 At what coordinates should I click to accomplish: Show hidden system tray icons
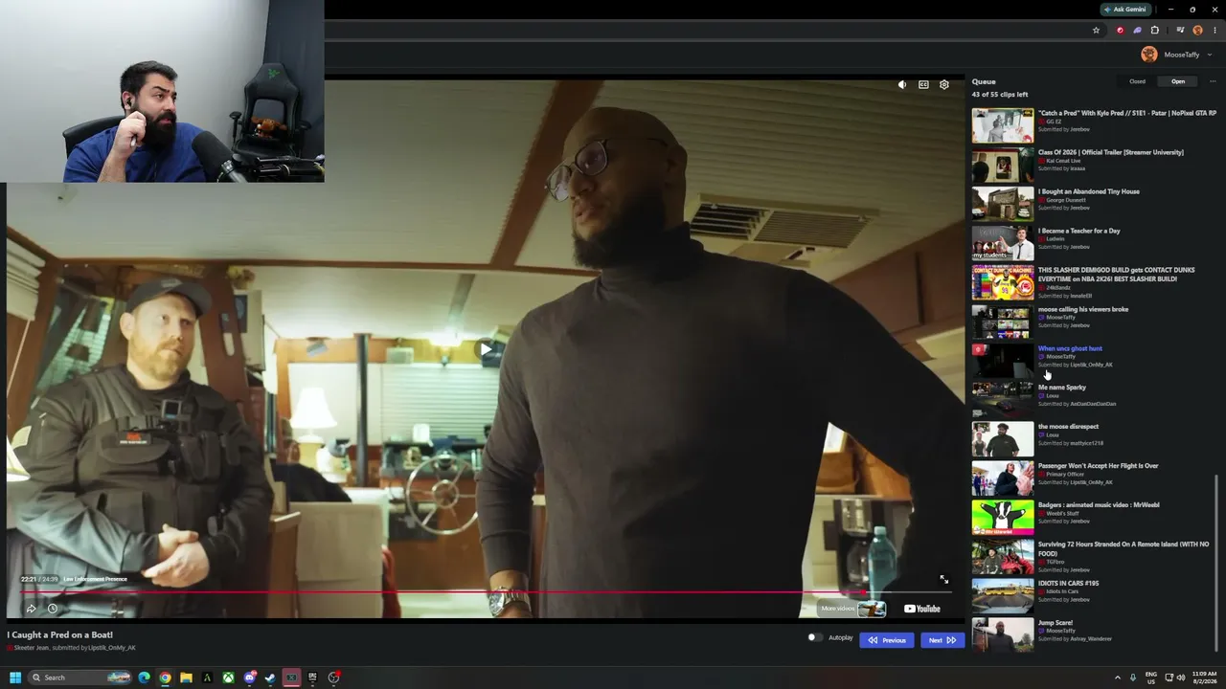click(x=1117, y=678)
